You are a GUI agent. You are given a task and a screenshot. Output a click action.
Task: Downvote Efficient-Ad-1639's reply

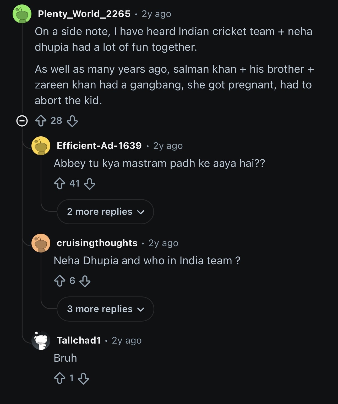coord(90,184)
